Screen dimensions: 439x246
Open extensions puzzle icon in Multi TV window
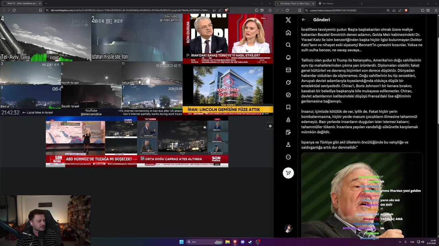[257, 10]
